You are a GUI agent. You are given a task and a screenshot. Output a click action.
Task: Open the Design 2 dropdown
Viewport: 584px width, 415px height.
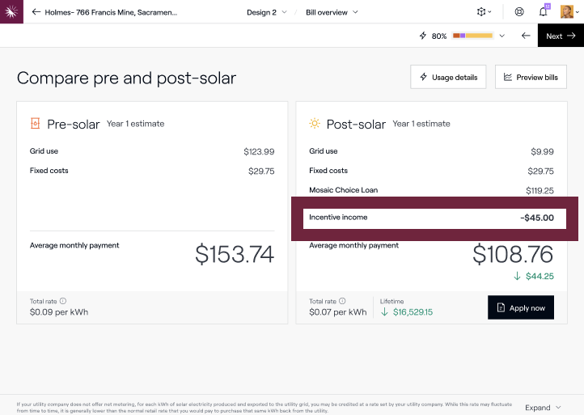(267, 12)
